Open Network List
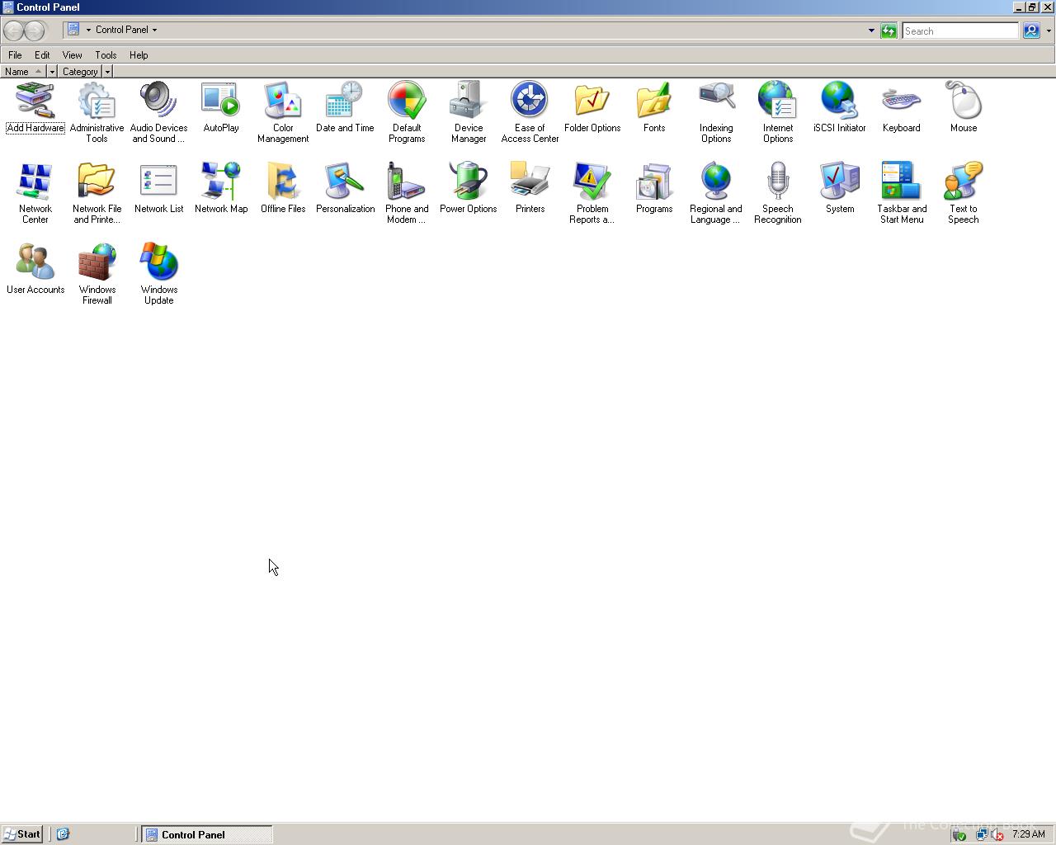1056x845 pixels. [158, 188]
